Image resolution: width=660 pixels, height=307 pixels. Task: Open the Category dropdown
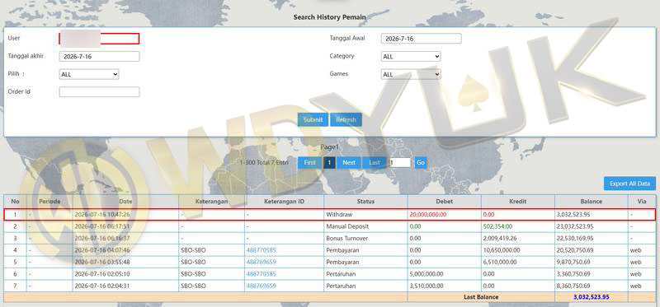coord(411,56)
